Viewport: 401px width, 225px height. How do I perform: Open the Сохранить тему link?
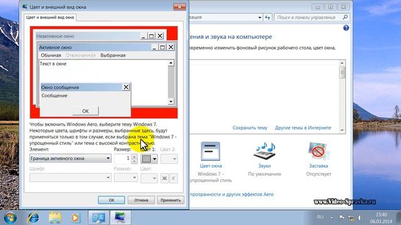coord(250,127)
